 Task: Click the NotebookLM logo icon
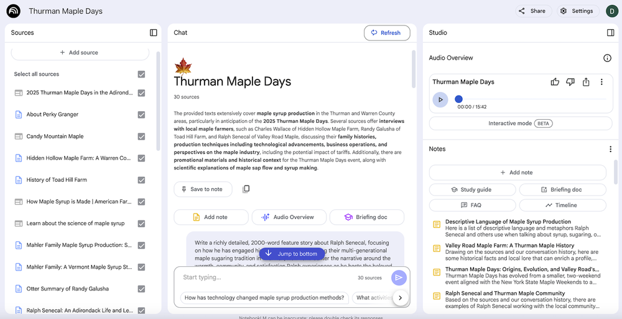coord(13,11)
